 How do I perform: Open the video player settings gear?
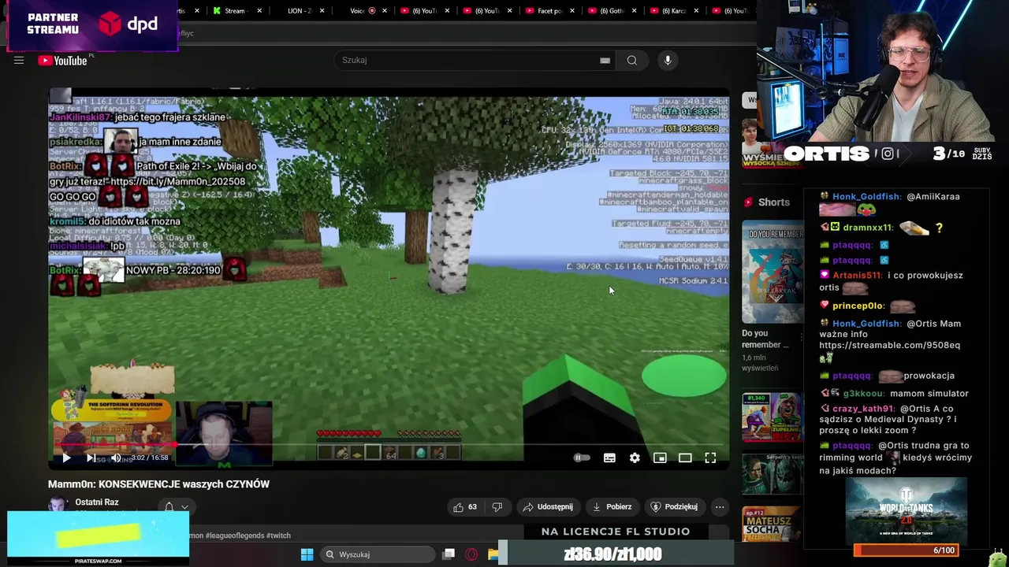(635, 458)
